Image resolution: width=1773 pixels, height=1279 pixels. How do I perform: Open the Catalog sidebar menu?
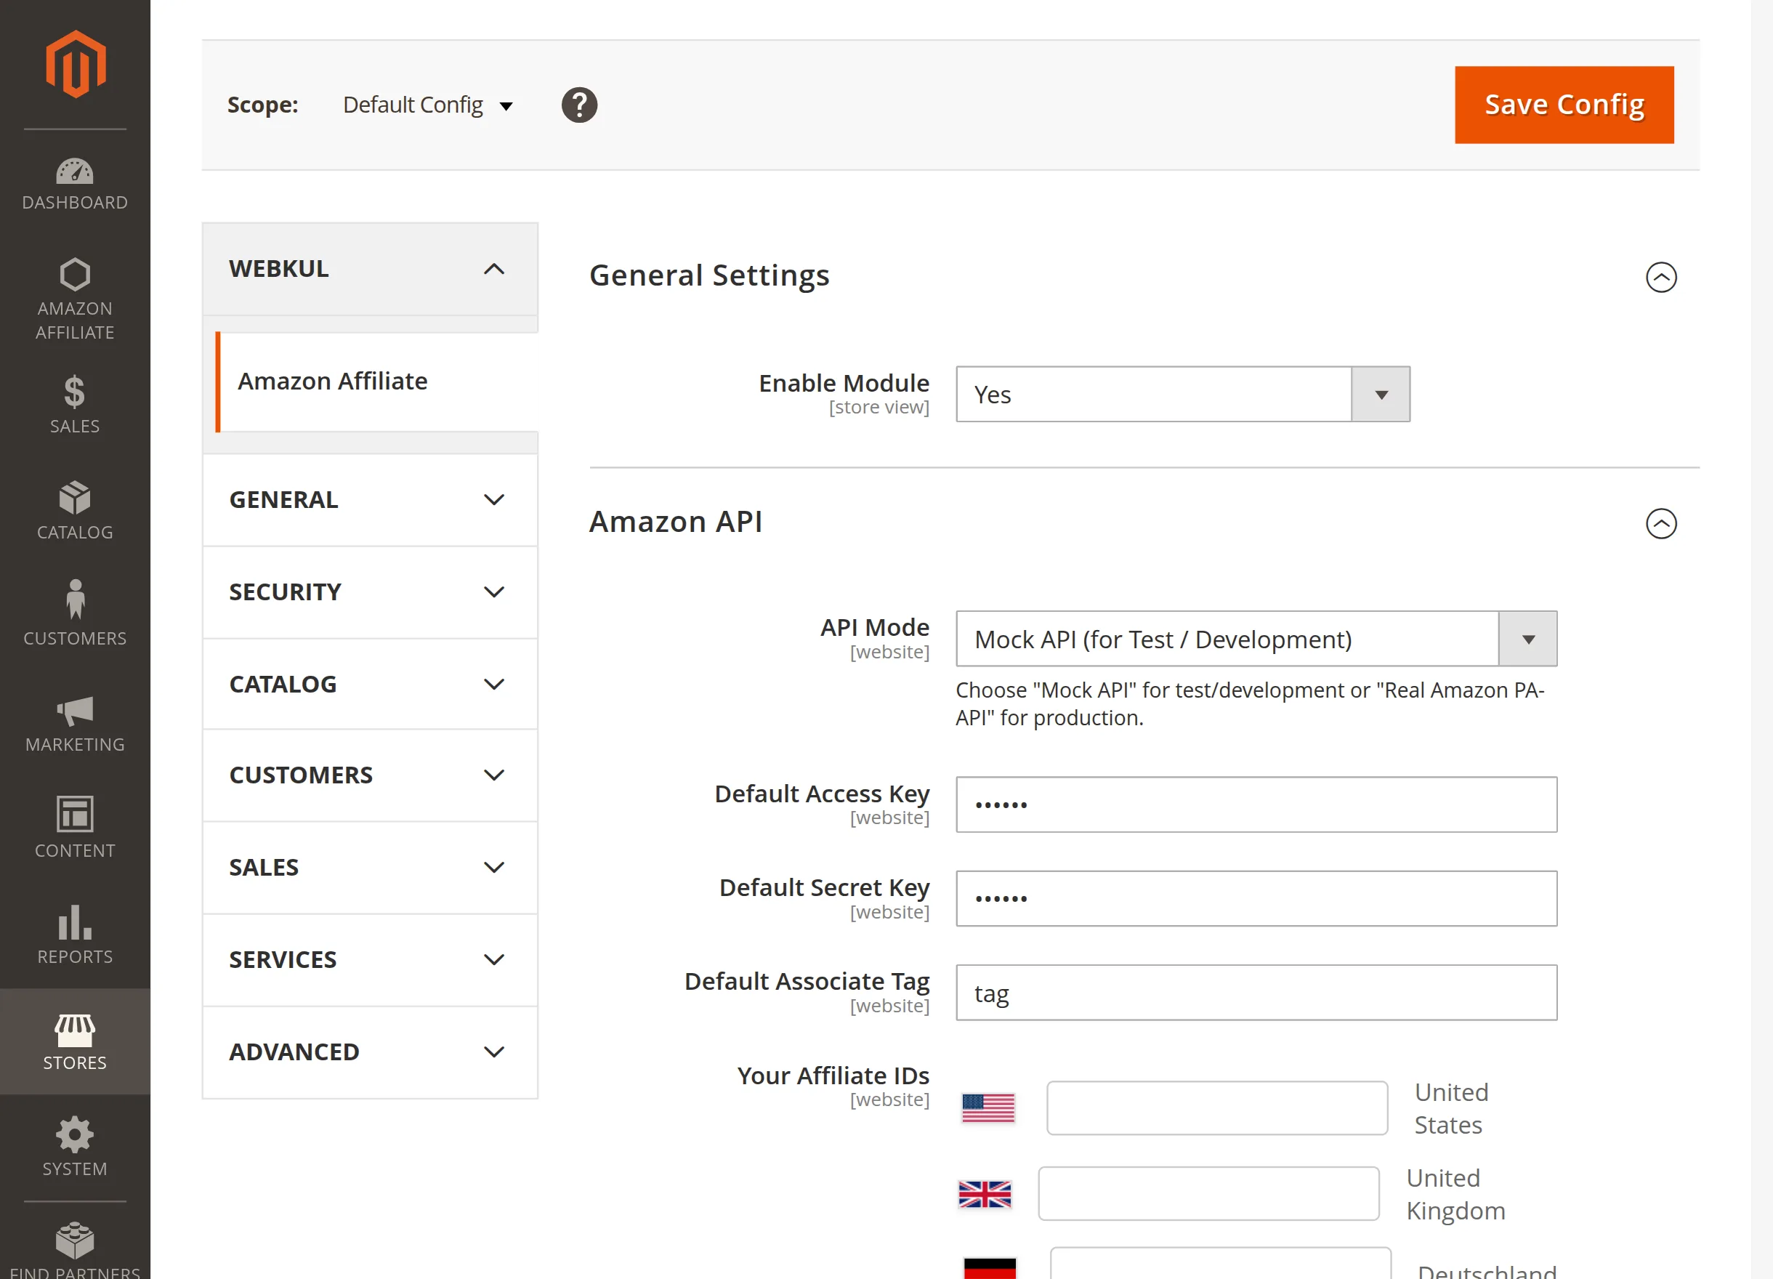coord(75,510)
